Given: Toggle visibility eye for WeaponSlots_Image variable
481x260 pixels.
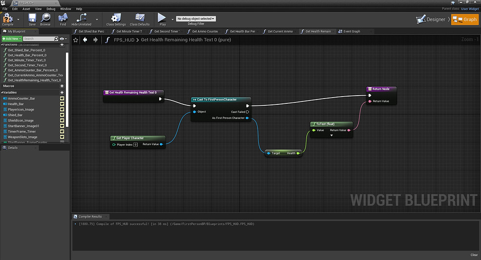Looking at the screenshot, I should 62,137.
